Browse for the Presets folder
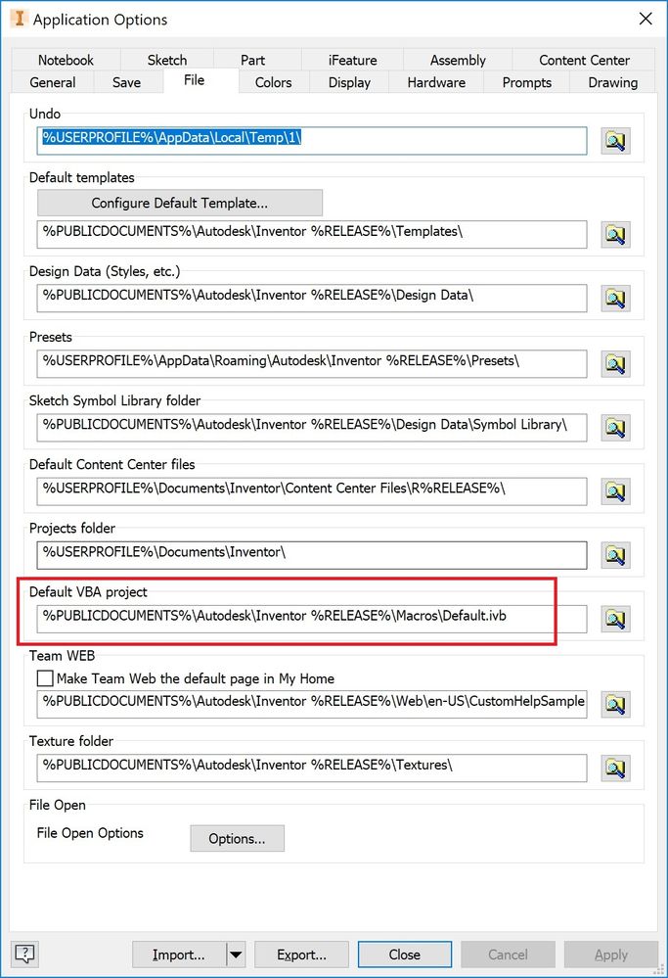 615,363
